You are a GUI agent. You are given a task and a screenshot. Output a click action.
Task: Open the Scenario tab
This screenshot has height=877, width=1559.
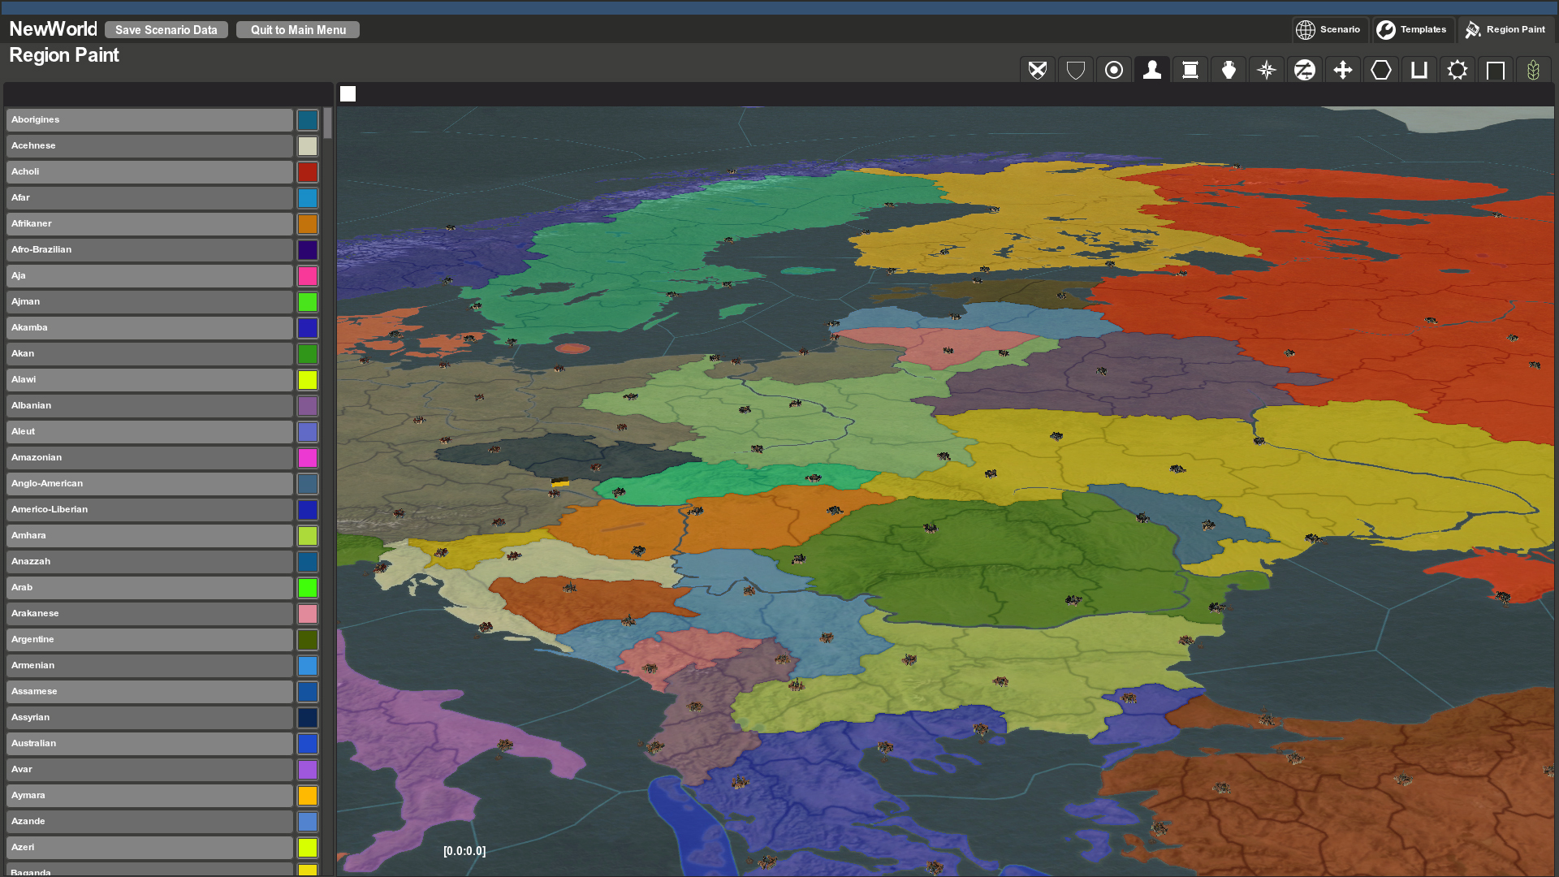[1330, 30]
